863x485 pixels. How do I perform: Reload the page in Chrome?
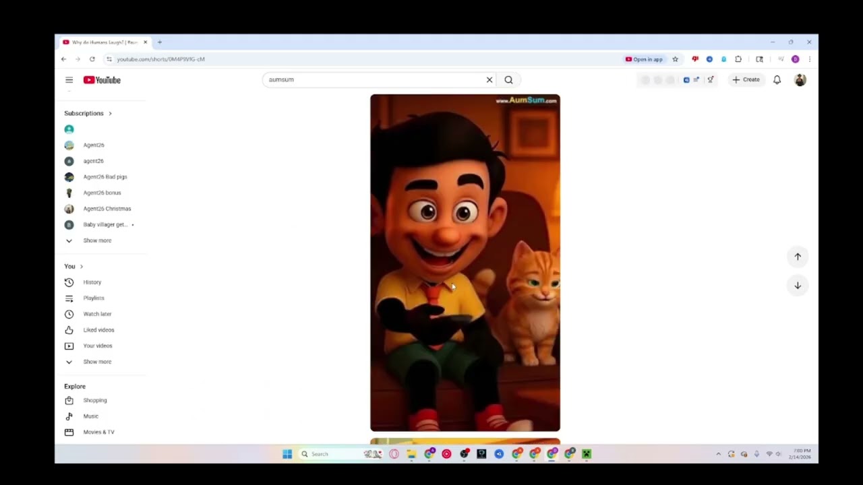coord(92,59)
